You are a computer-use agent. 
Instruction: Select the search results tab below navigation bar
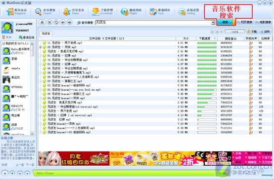click(x=46, y=34)
